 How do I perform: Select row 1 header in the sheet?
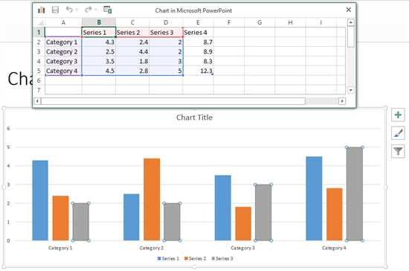coord(39,32)
